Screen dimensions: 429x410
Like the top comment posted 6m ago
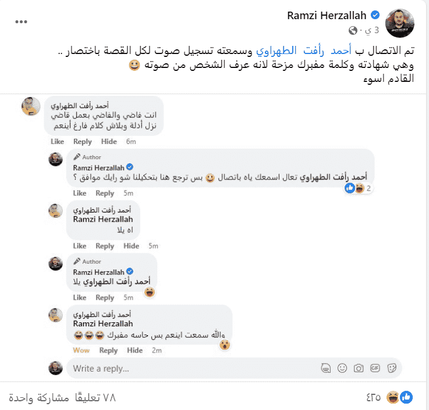(x=57, y=141)
